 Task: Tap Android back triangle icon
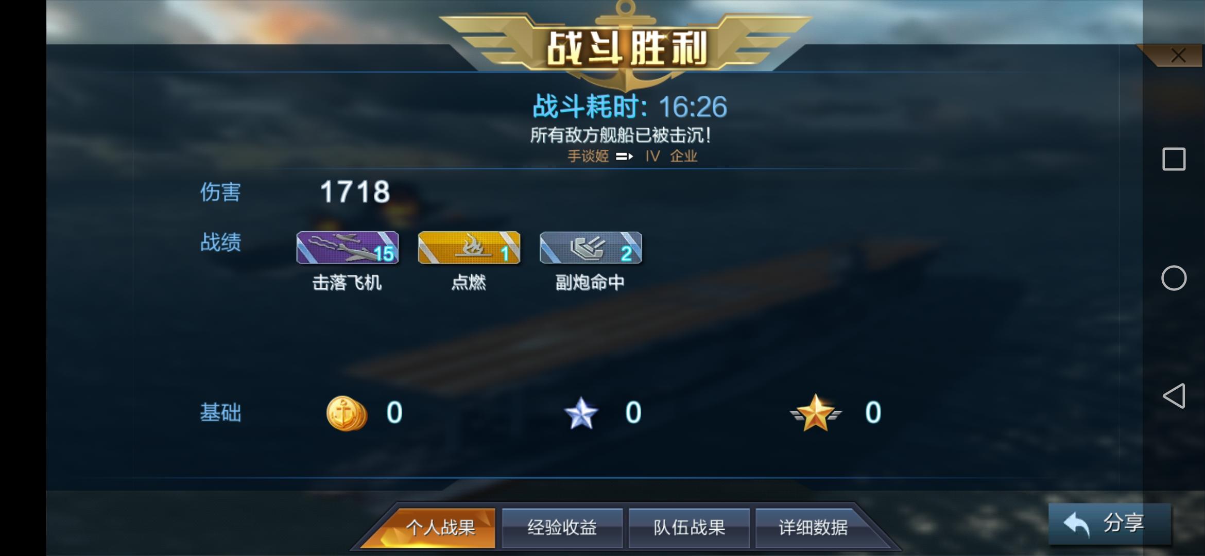point(1174,396)
